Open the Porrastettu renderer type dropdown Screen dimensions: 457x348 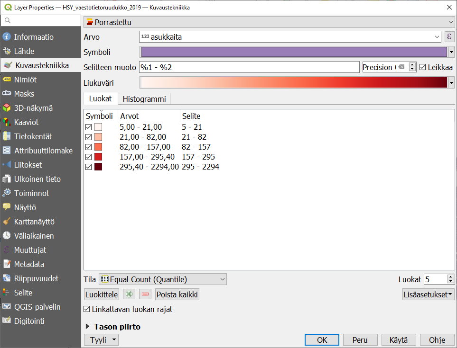[269, 22]
